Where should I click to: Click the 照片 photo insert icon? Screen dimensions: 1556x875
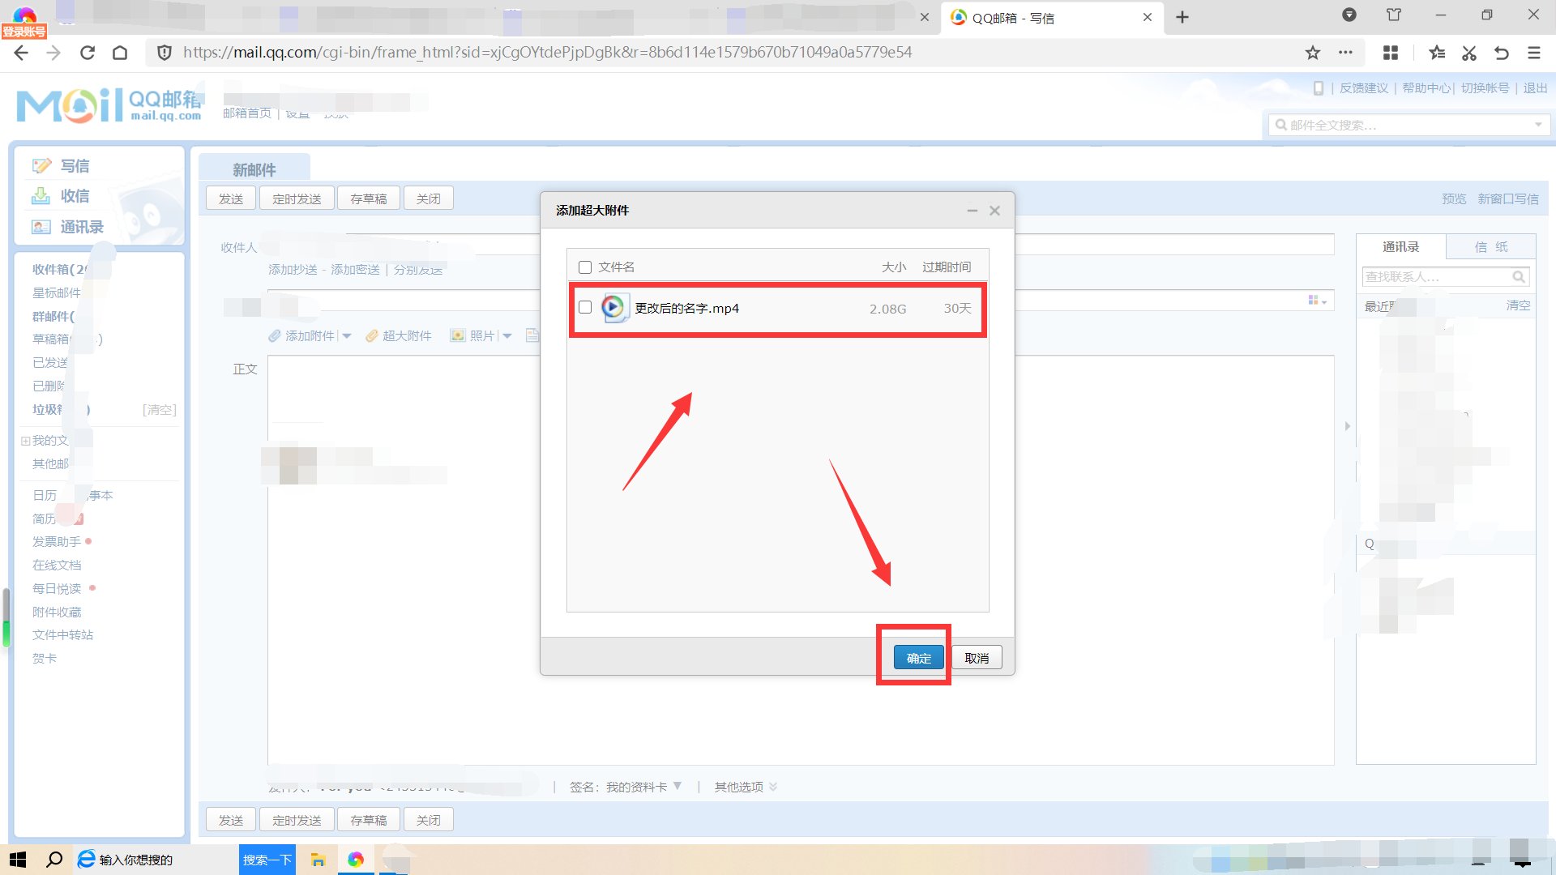click(x=458, y=335)
